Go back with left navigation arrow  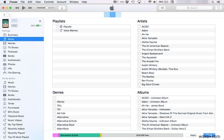(4, 15)
